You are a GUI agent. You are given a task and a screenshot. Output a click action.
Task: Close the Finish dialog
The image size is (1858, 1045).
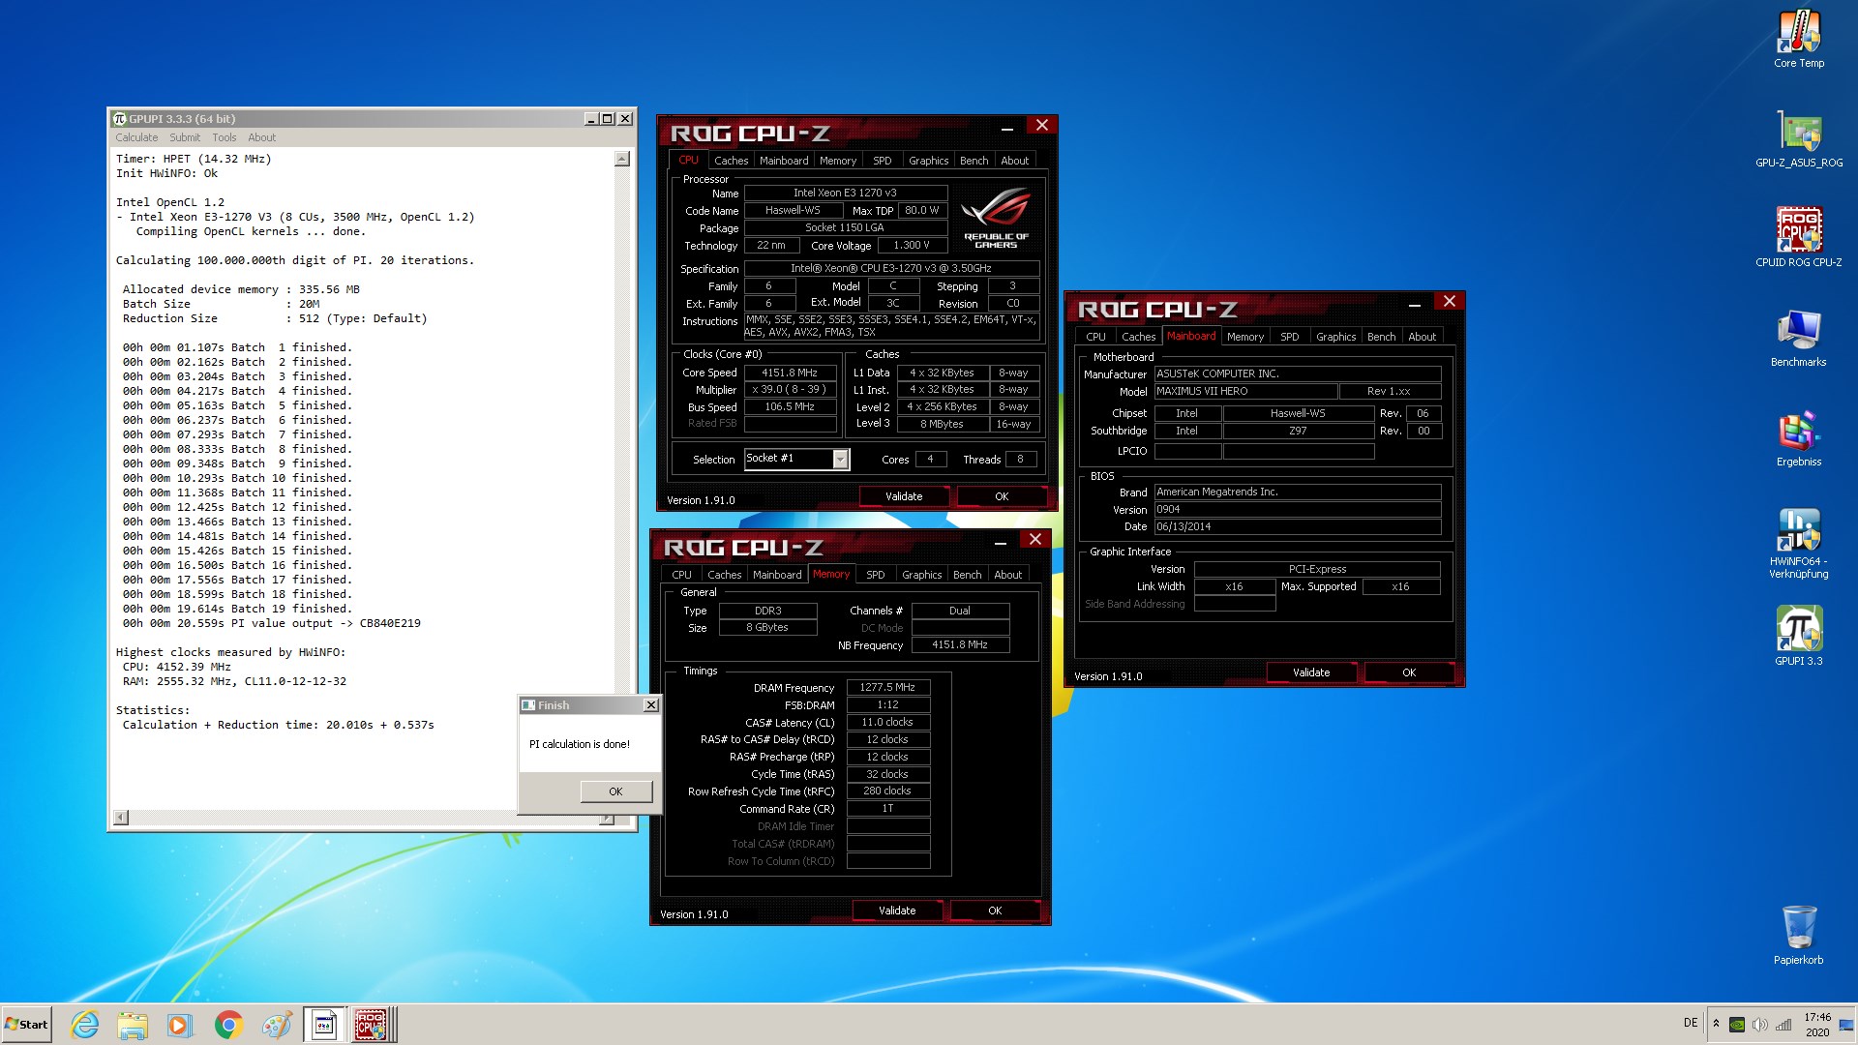point(651,705)
